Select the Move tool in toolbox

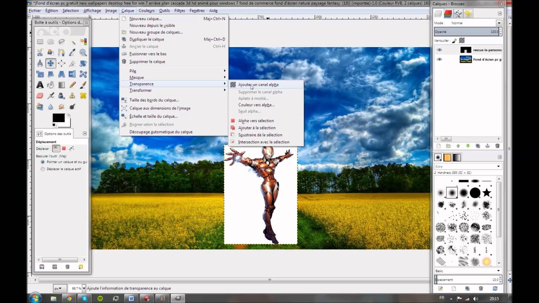[51, 64]
